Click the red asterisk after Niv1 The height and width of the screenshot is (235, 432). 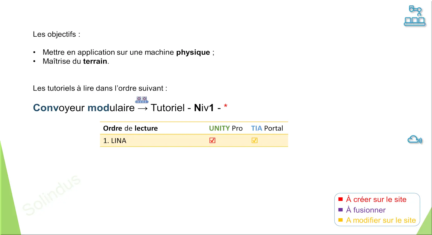click(x=225, y=106)
